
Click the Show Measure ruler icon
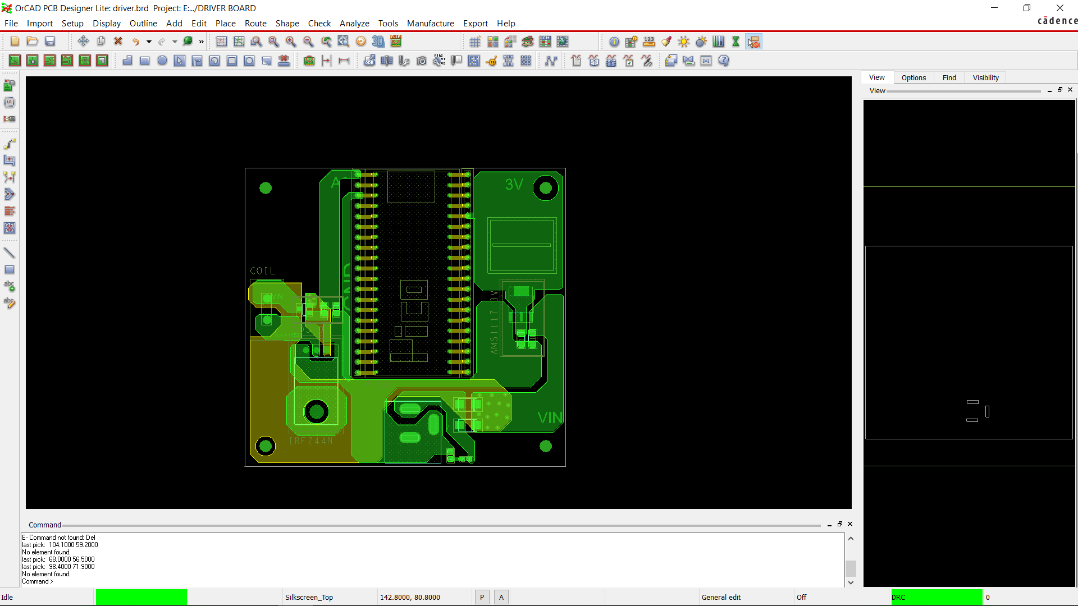[x=649, y=42]
